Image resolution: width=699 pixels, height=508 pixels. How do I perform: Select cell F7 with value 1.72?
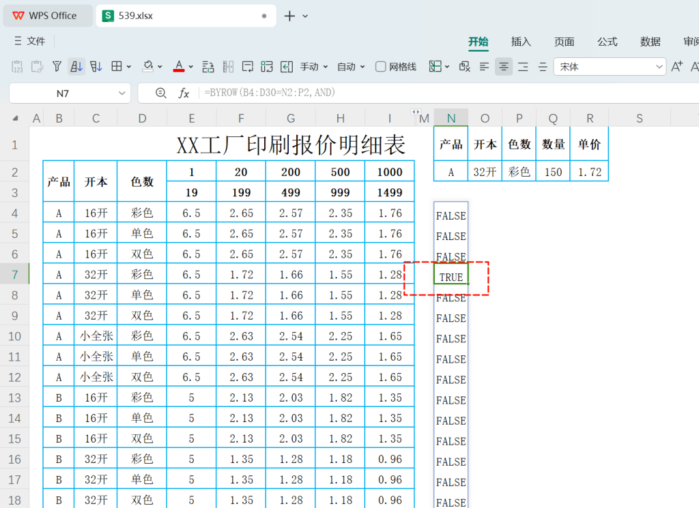pos(241,275)
